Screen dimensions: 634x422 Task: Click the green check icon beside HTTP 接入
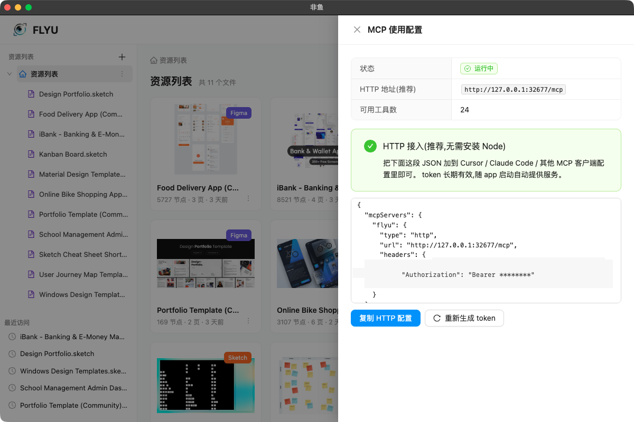pos(370,146)
